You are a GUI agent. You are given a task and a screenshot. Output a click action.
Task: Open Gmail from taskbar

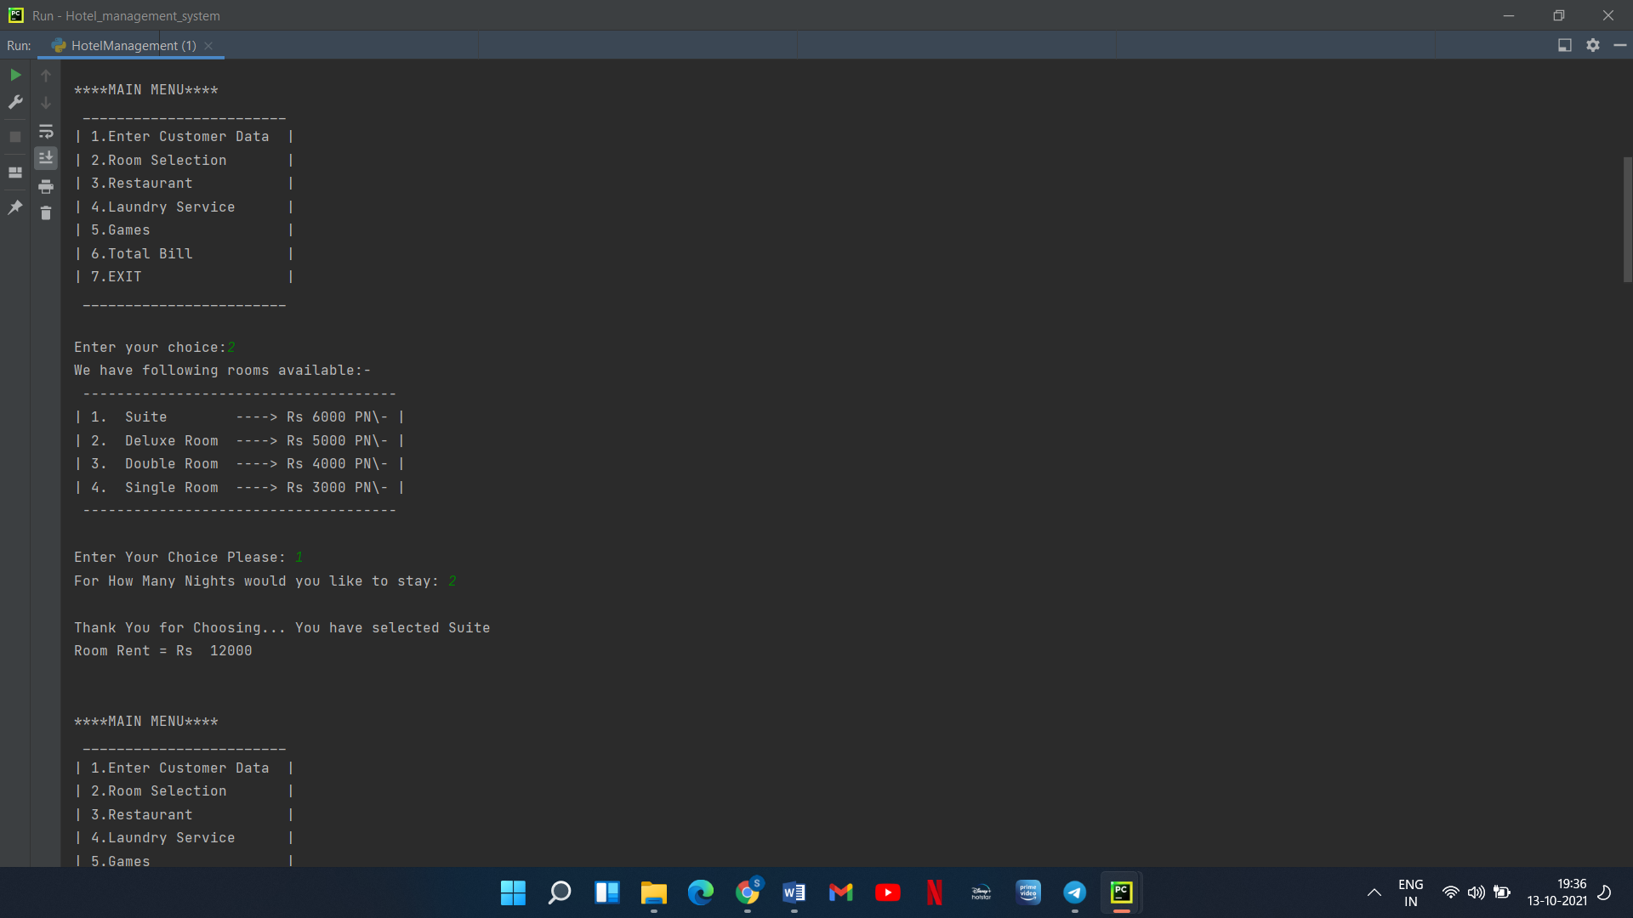click(840, 892)
